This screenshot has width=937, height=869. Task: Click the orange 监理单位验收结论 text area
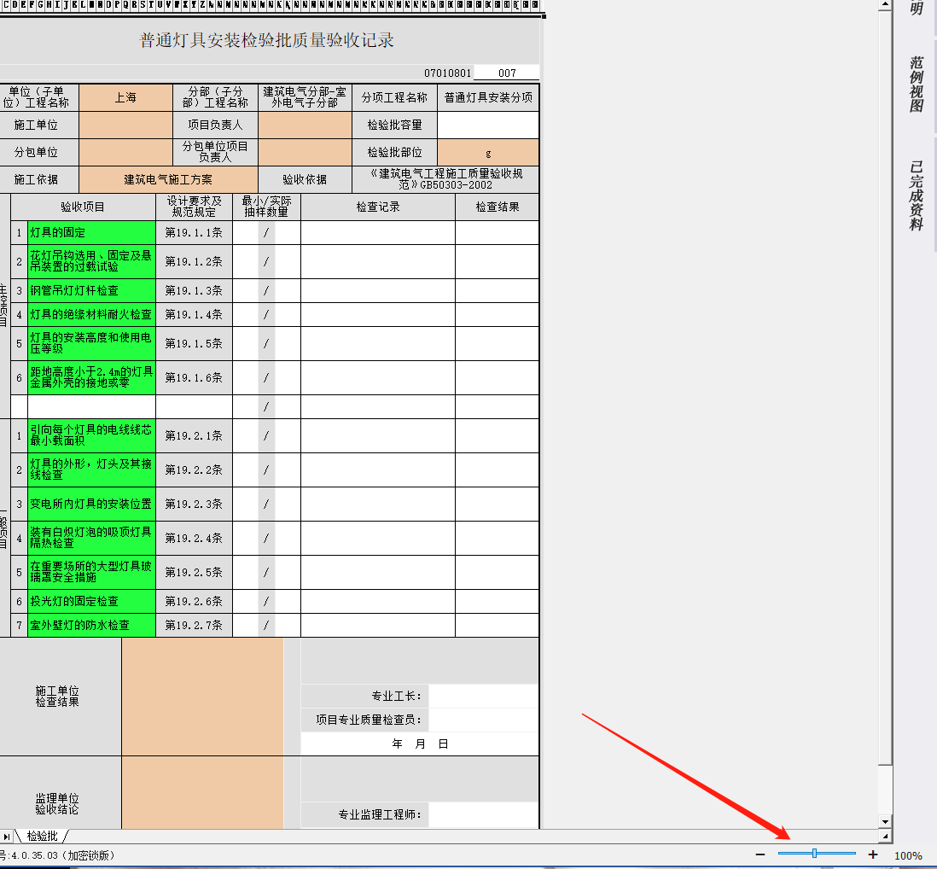pyautogui.click(x=202, y=792)
